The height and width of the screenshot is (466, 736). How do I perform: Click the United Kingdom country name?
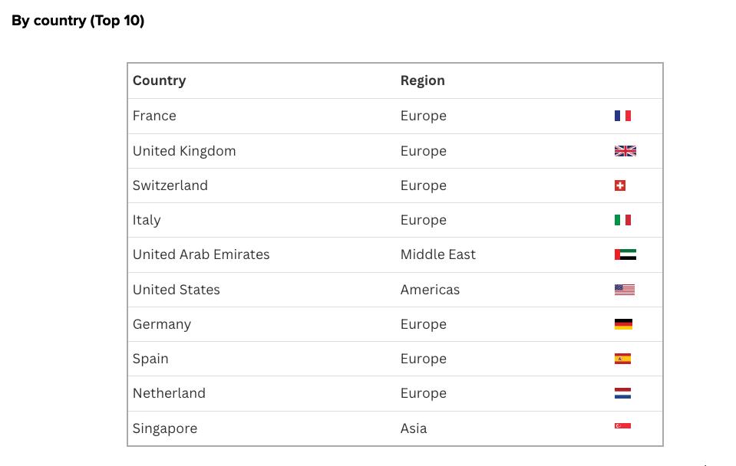[x=184, y=151]
